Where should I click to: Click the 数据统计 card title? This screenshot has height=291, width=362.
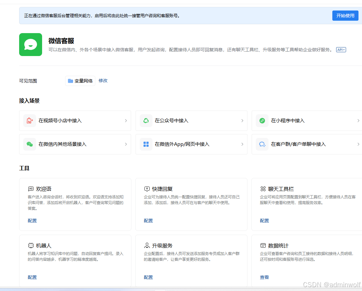(x=278, y=245)
